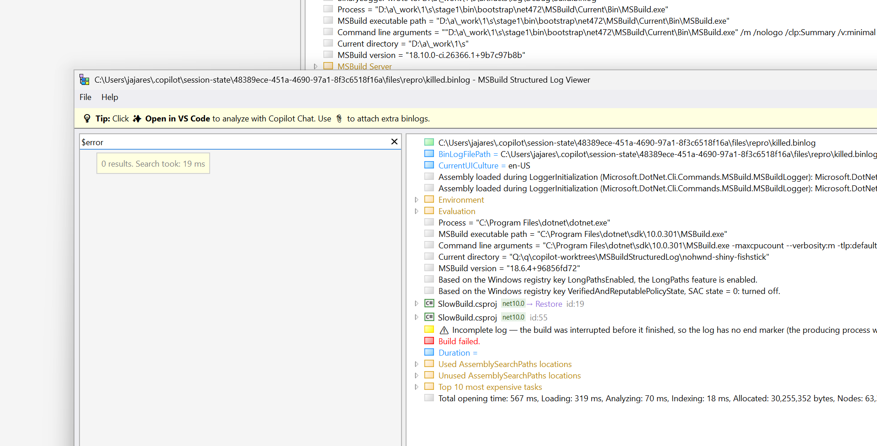Click the blue BinLogFilePath property icon
The width and height of the screenshot is (877, 446).
429,154
